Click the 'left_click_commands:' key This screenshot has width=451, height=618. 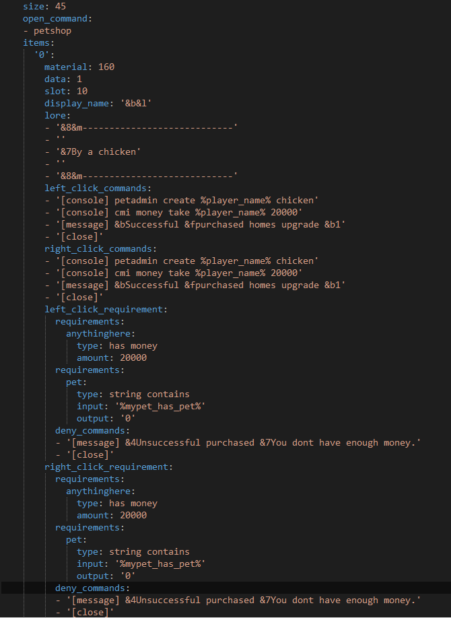point(98,188)
